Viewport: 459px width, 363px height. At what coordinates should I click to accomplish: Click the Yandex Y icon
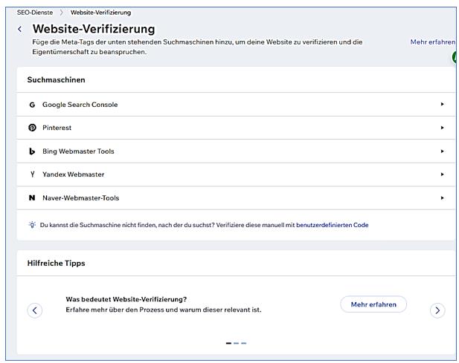tap(32, 174)
